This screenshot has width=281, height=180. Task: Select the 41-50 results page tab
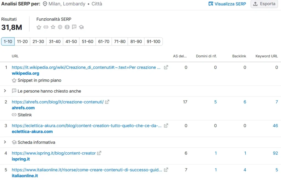pos(71,42)
